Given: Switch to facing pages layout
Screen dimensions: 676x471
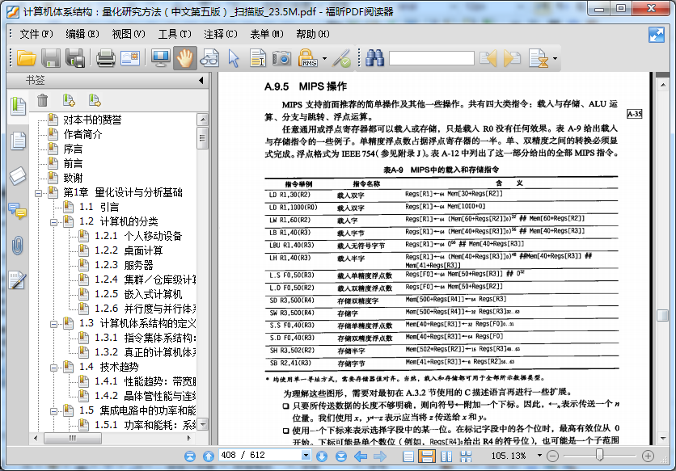Looking at the screenshot, I should (446, 456).
